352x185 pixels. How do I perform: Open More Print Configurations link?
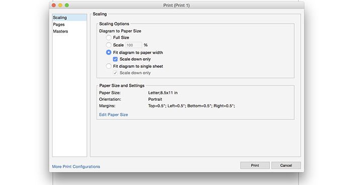click(76, 166)
